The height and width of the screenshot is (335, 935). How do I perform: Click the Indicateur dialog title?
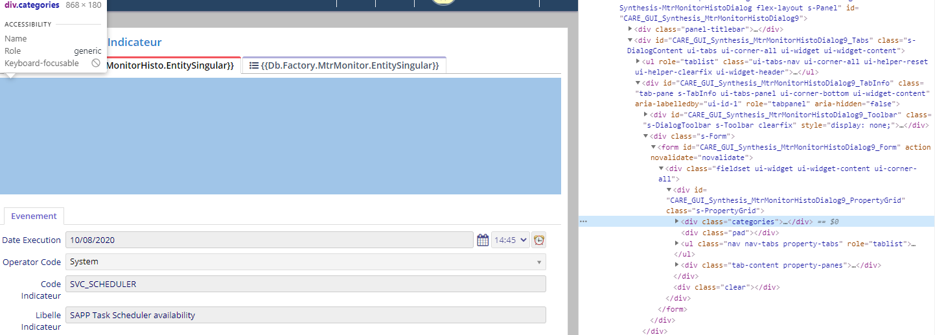pyautogui.click(x=134, y=42)
